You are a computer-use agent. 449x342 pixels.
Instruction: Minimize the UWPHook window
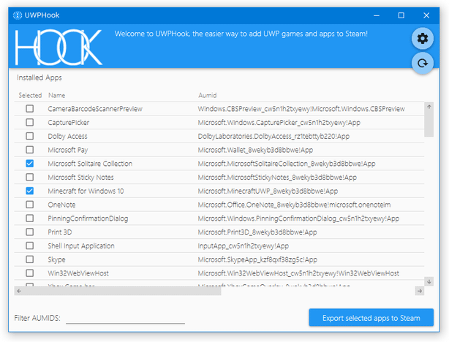click(x=377, y=15)
